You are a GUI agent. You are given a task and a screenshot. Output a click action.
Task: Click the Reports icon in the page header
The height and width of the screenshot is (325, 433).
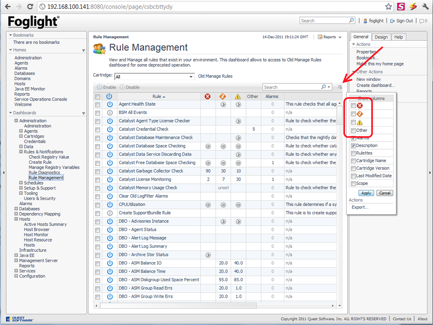[x=320, y=37]
